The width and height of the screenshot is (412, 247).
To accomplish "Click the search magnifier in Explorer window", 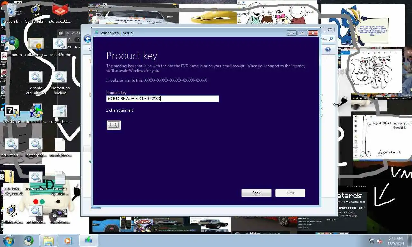I will click(x=331, y=39).
